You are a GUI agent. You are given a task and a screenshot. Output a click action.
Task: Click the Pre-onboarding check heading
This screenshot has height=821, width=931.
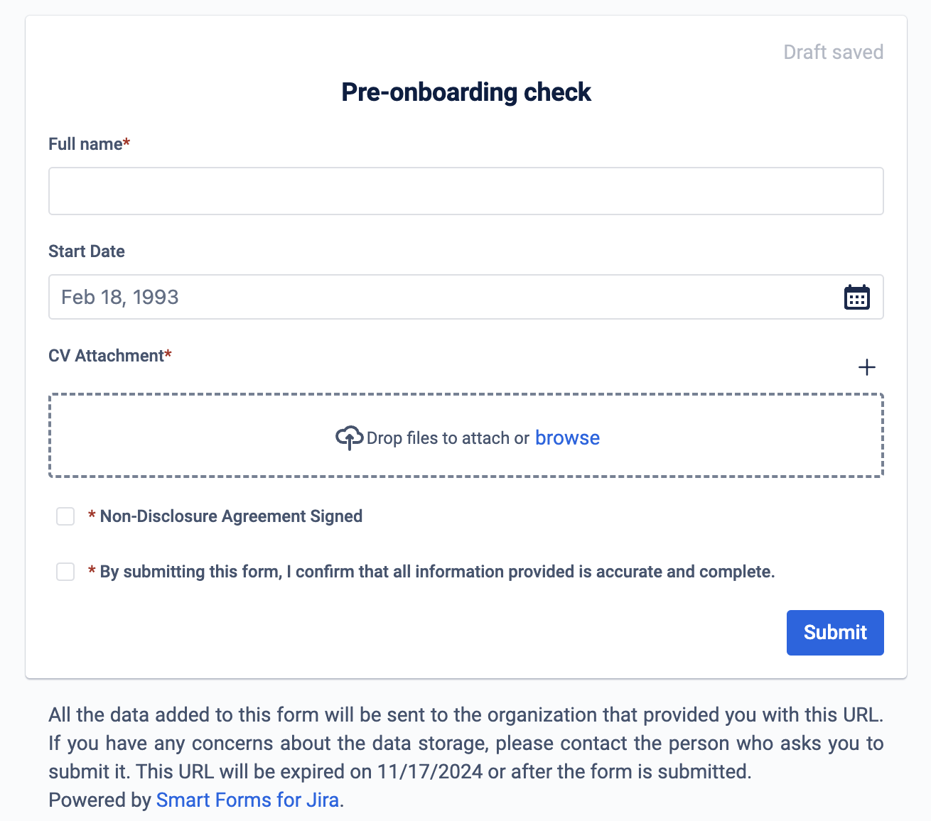466,92
